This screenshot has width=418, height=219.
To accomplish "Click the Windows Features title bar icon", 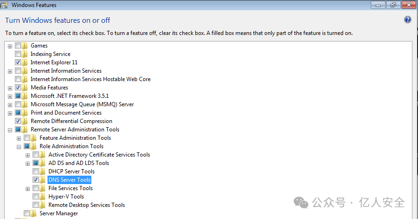I will [4, 5].
